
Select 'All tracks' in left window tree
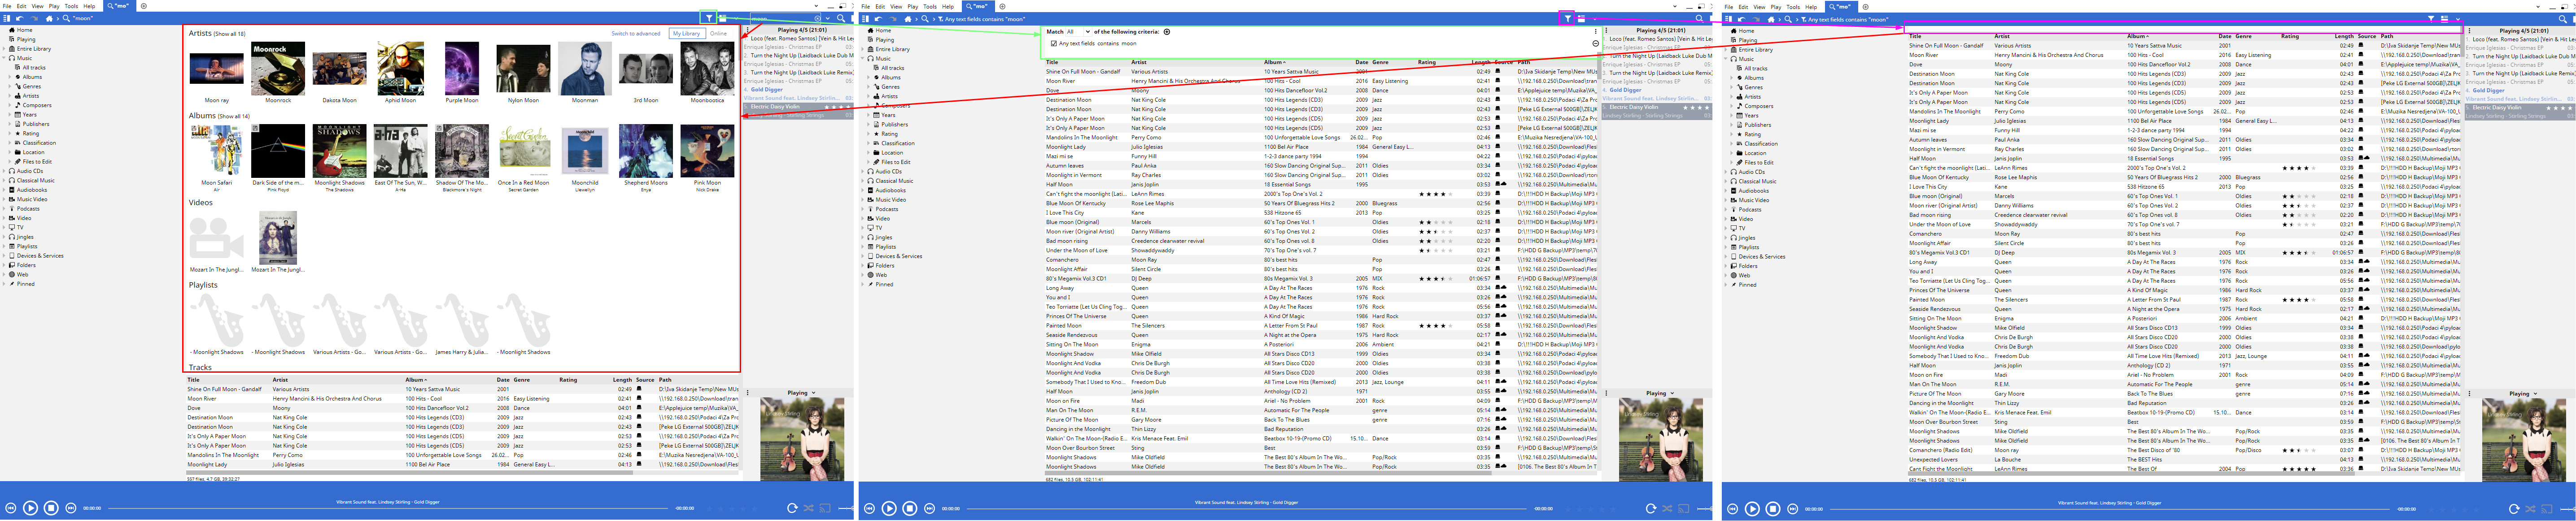tap(33, 68)
